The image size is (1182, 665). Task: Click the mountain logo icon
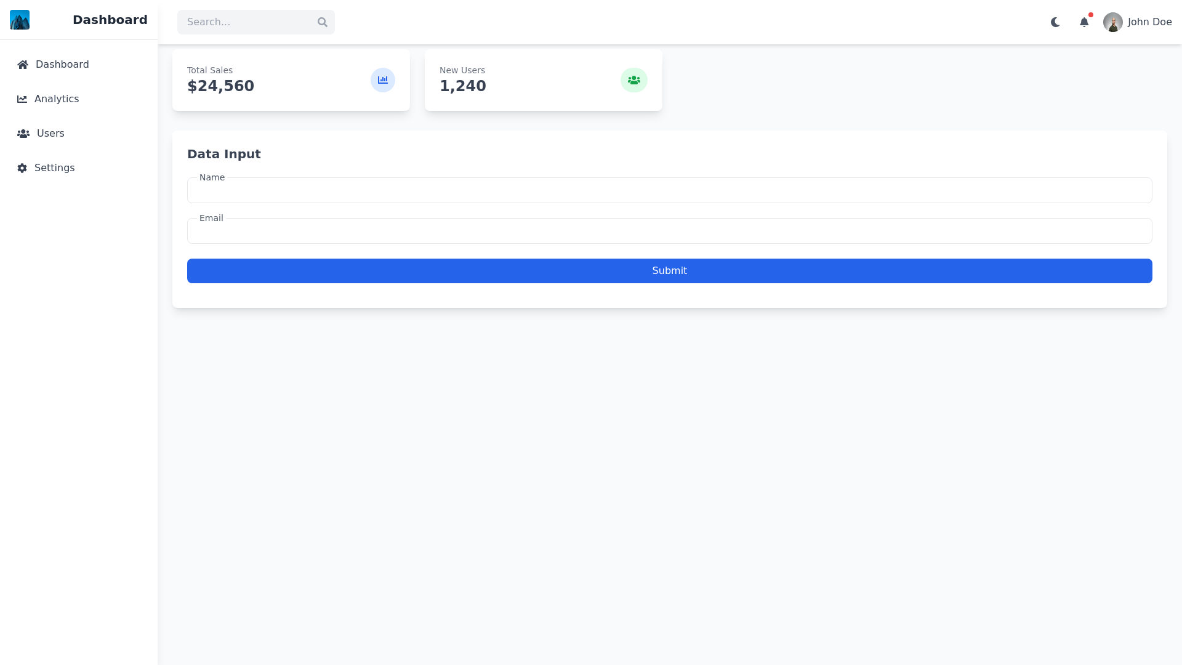(x=19, y=20)
